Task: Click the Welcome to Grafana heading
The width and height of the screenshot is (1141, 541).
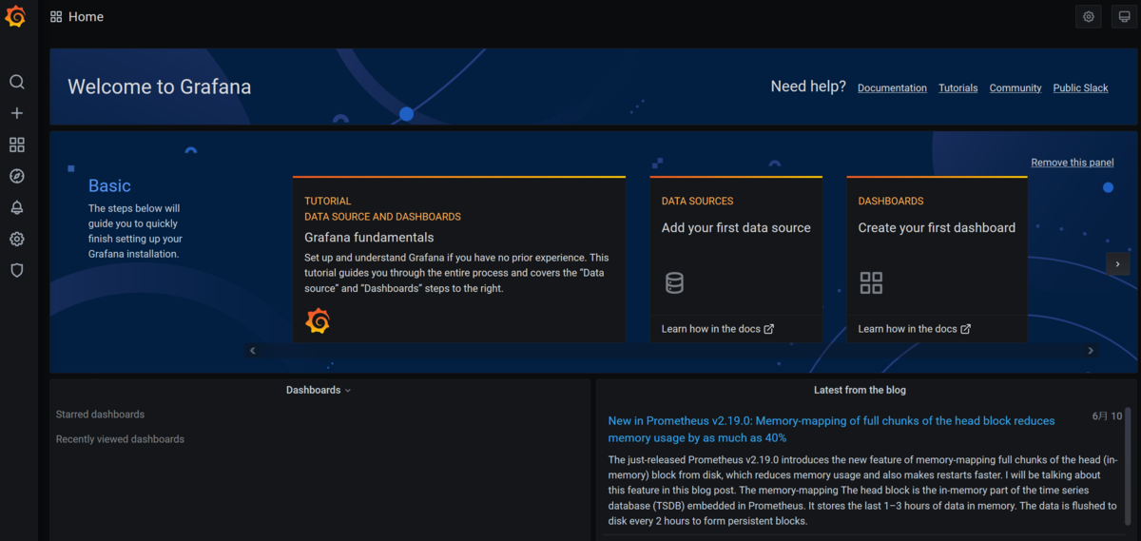Action: [160, 87]
